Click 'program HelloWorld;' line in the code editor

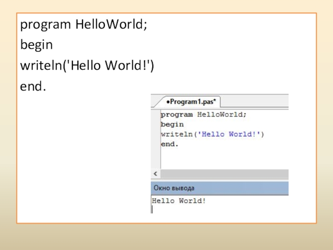pos(204,115)
